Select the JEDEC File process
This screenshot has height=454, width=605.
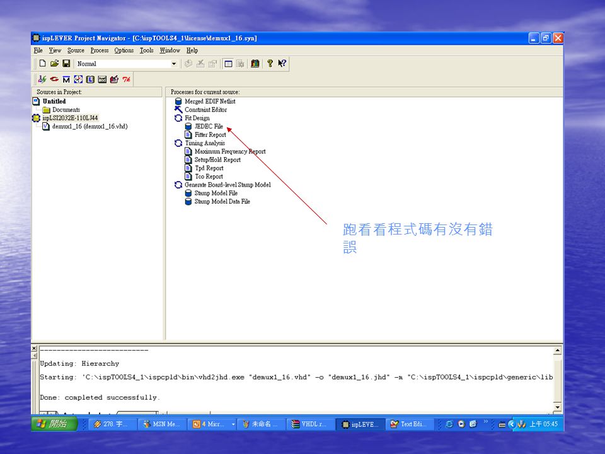(x=209, y=126)
